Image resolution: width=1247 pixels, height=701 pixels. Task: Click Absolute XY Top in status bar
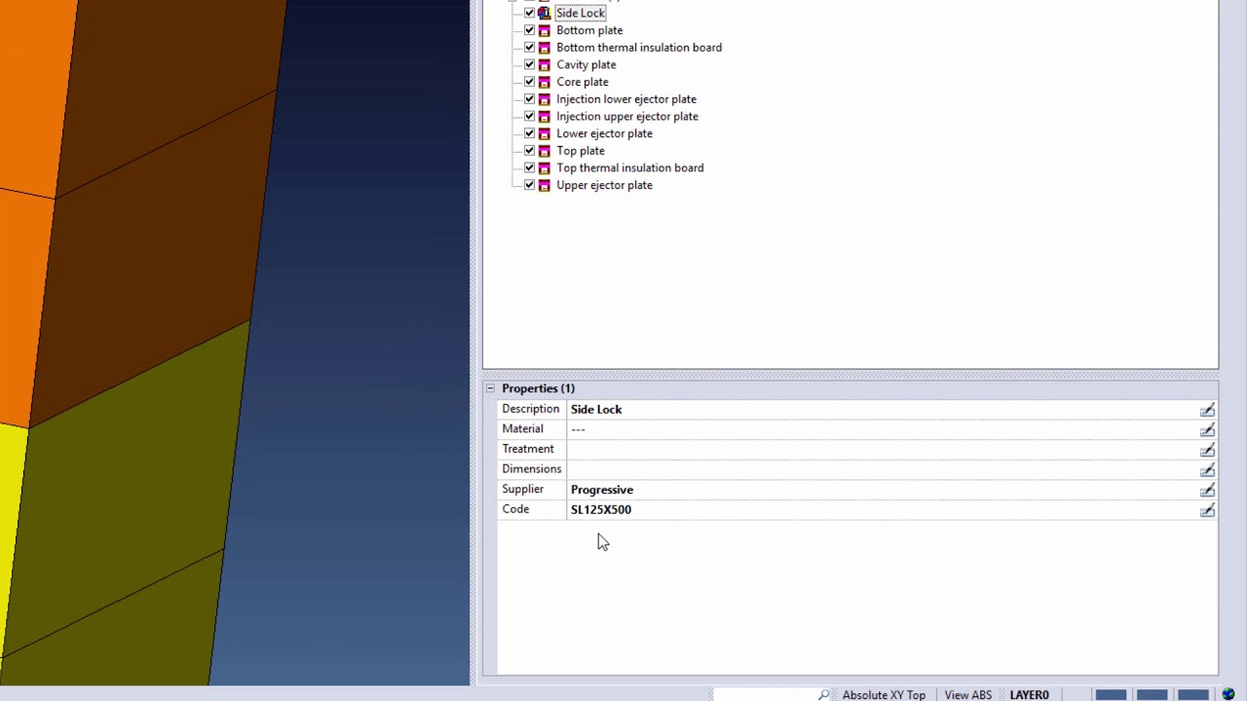[x=884, y=694]
